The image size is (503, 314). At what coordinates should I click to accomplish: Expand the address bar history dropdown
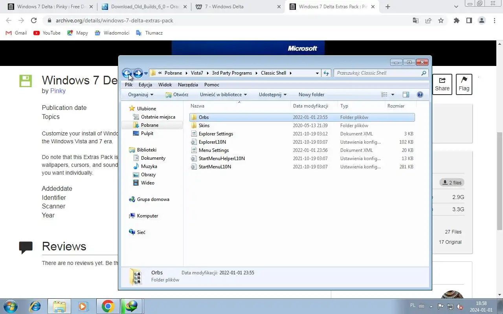tap(317, 73)
